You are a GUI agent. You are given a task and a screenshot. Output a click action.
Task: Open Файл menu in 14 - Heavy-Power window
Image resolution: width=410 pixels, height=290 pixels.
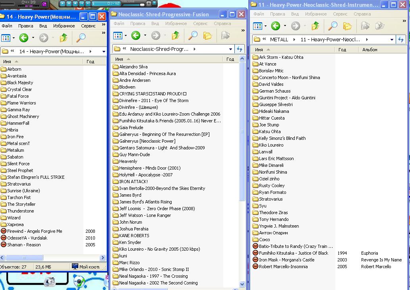(x=7, y=26)
